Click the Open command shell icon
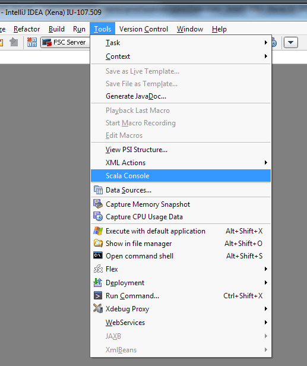 tap(98, 255)
